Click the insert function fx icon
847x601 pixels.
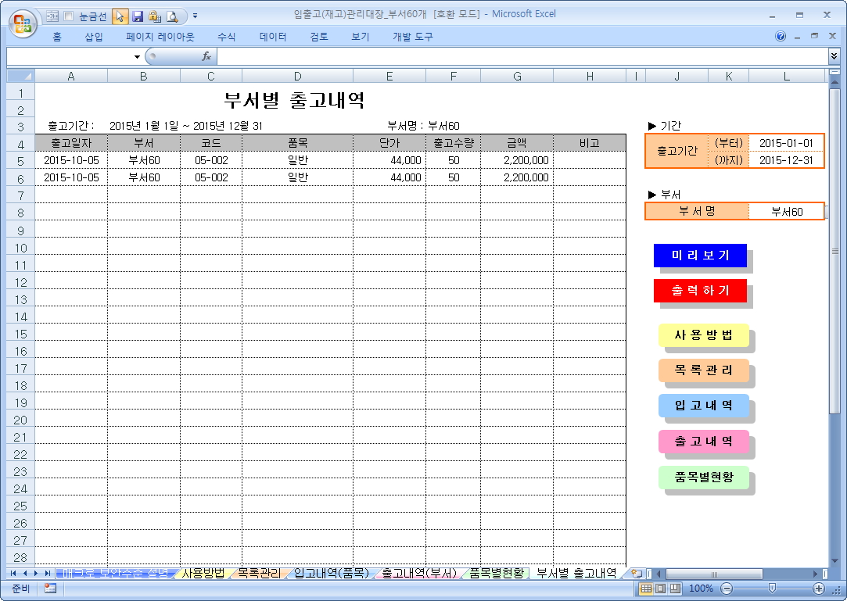point(206,56)
